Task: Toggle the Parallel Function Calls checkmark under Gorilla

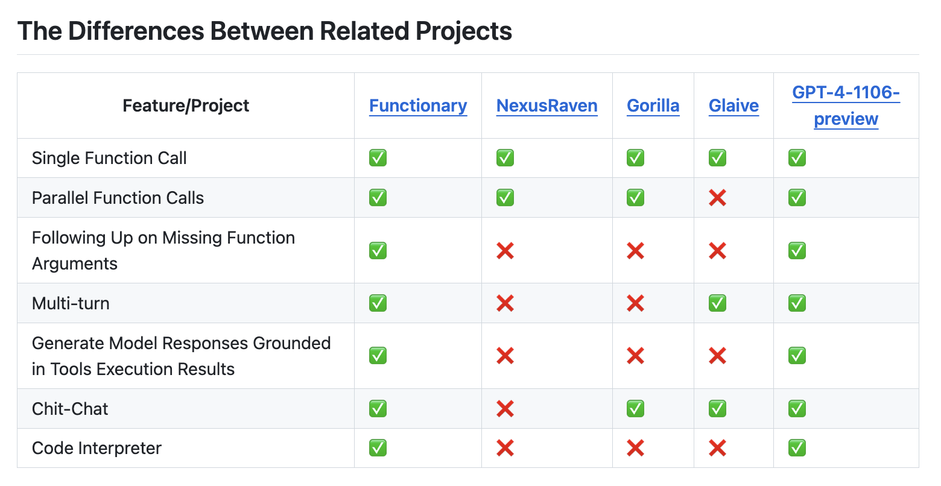Action: click(635, 197)
